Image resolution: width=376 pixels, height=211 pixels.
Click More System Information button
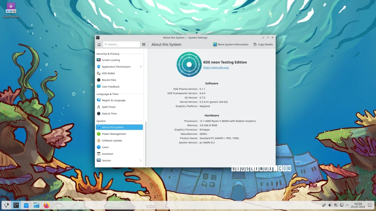[x=231, y=44]
